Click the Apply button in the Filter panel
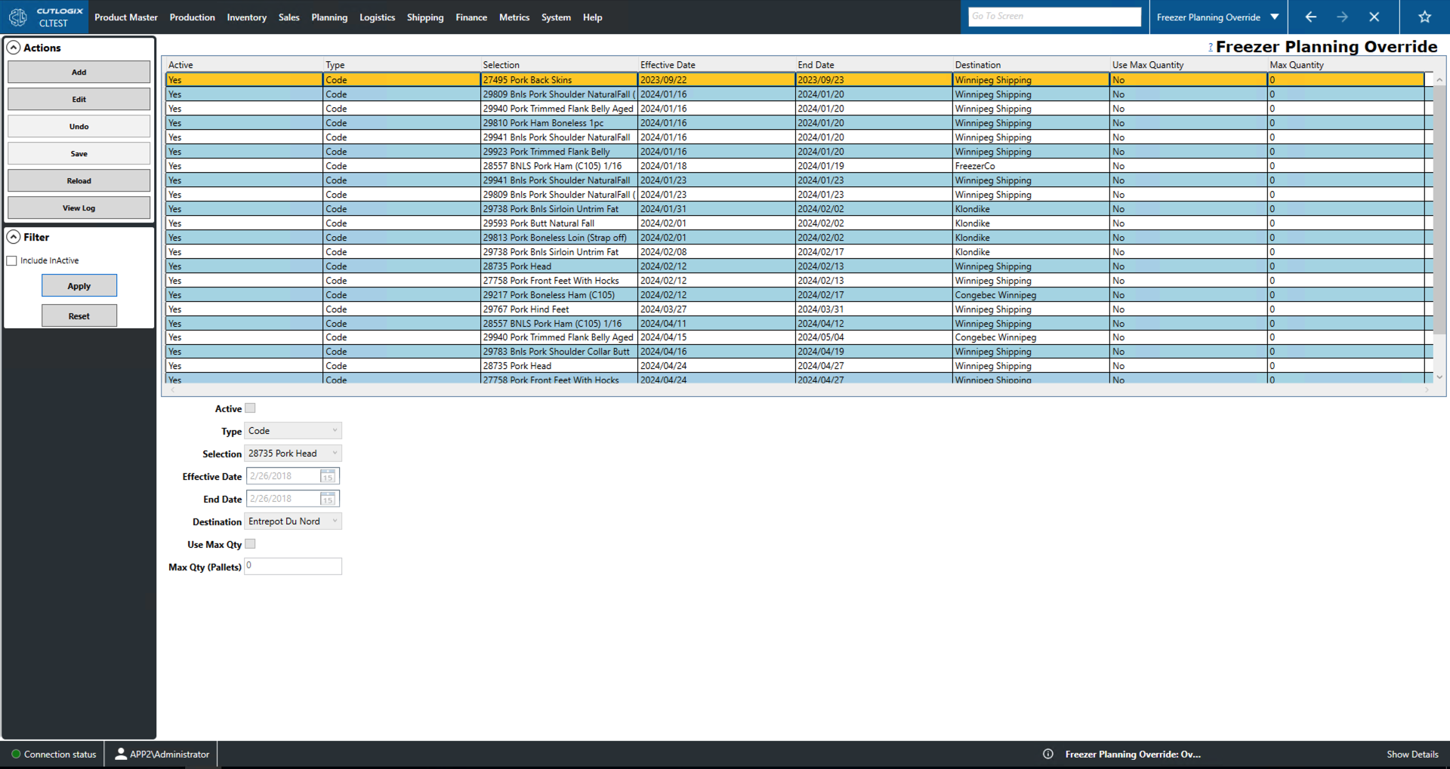The height and width of the screenshot is (769, 1450). [x=79, y=285]
